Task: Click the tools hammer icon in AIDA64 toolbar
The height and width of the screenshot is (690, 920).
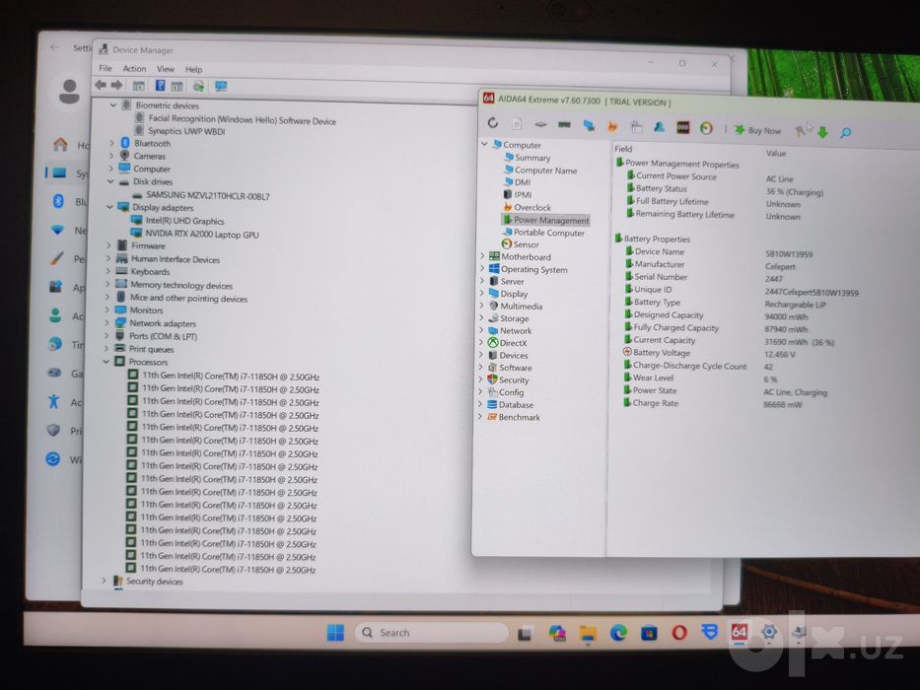Action: [801, 131]
